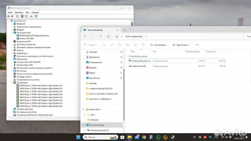Collapse the Яндекс.Диск node
This screenshot has height=141, width=251.
click(83, 109)
